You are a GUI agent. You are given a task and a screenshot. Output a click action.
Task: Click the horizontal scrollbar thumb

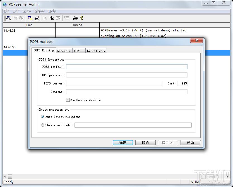(10, 176)
